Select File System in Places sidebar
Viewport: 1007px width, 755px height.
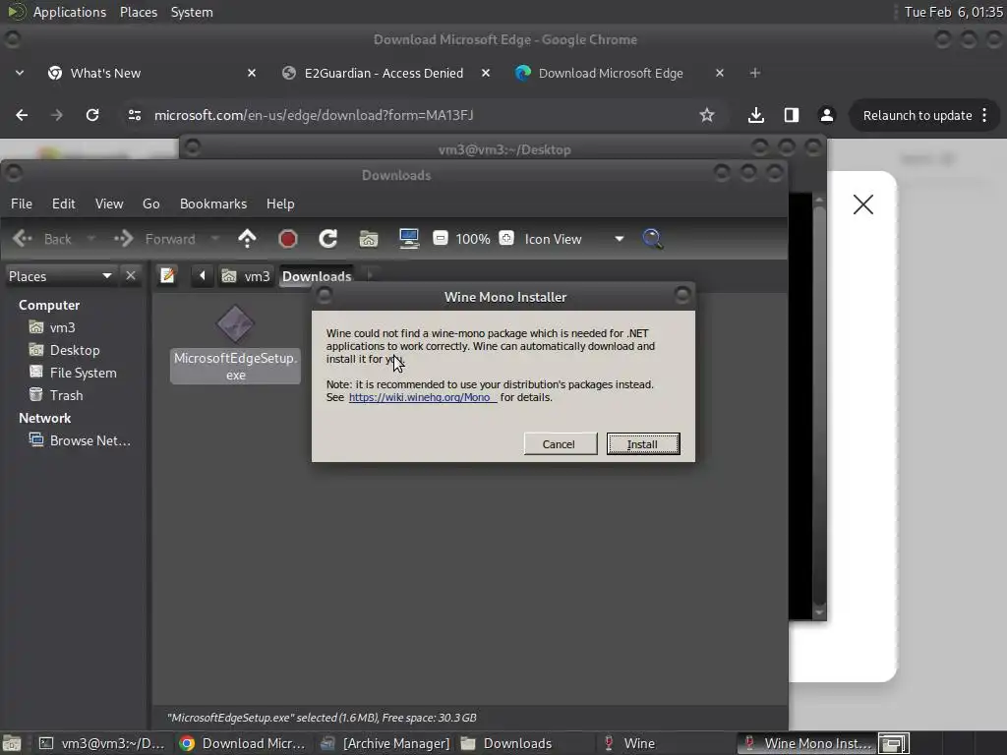83,373
